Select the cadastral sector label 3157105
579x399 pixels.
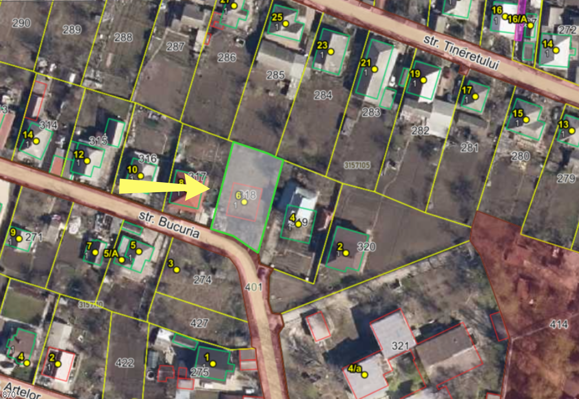[357, 165]
